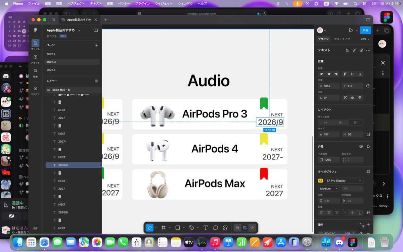Screen dimensions: 403x252
Task: Toggle Draw mode in bottom toolbar
Action: [237, 228]
